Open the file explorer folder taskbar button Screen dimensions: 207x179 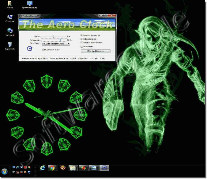73,168
